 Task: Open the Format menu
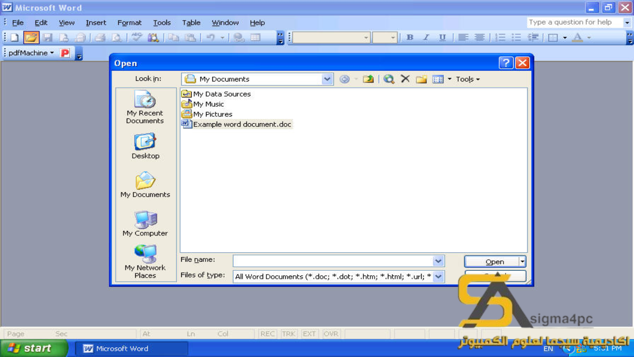point(129,23)
